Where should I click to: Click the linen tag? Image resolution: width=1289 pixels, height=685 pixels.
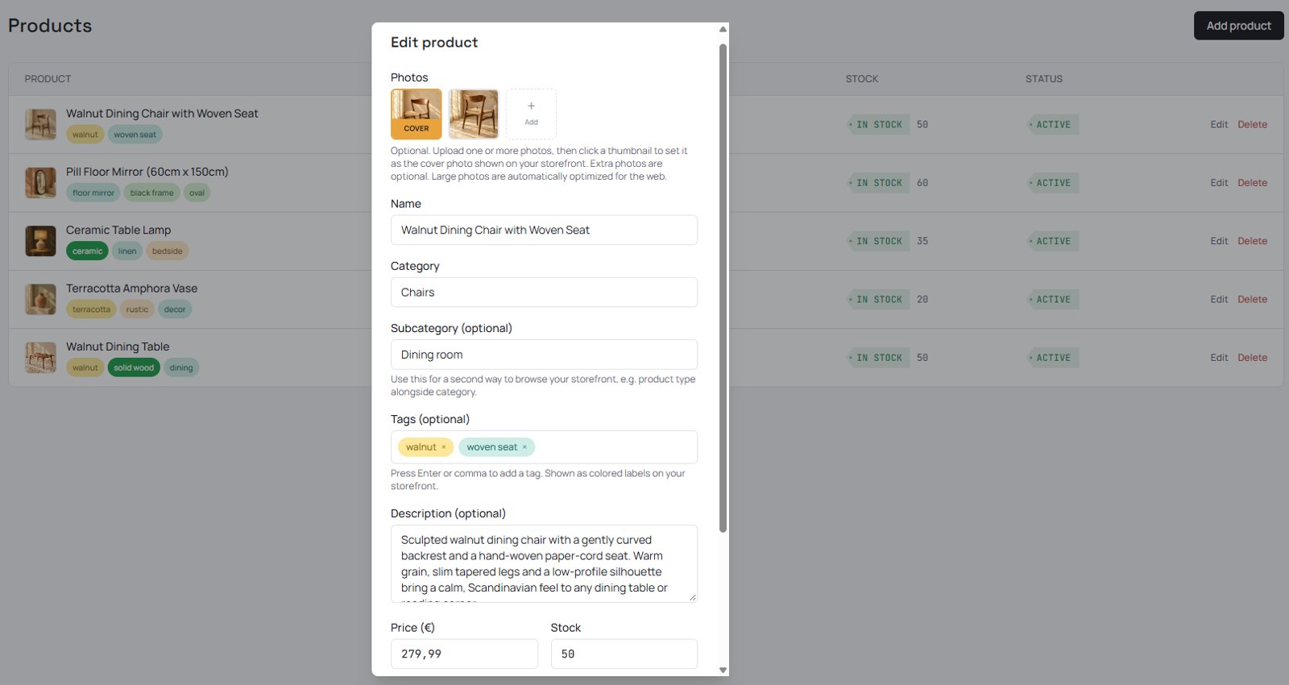[x=127, y=251]
